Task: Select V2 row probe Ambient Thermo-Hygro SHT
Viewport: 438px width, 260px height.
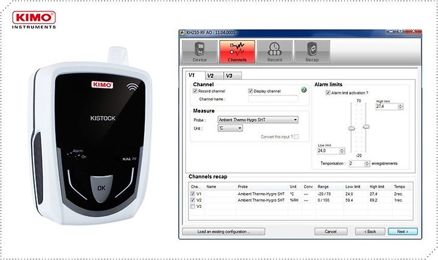Action: (261, 200)
